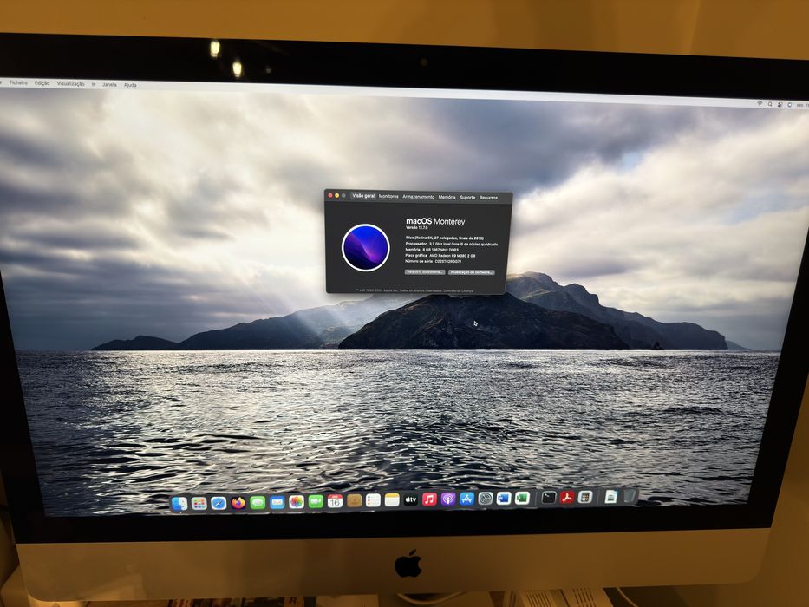Open Calendar showing 16 in Dock
809x607 pixels.
point(335,500)
